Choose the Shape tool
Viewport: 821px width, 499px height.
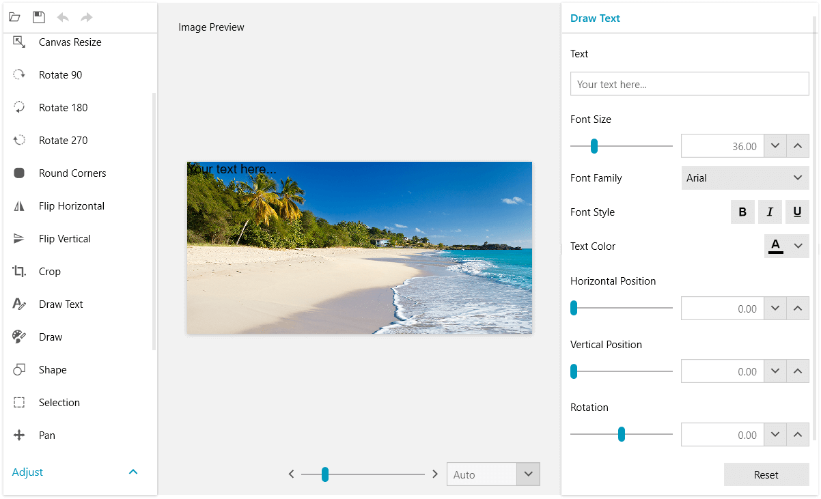[x=52, y=369]
